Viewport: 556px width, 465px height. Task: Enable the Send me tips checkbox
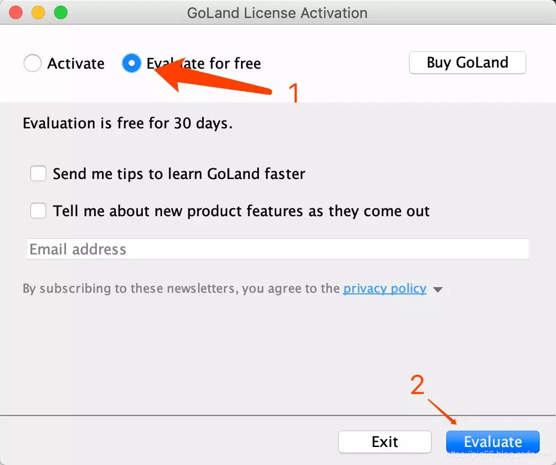coord(38,173)
